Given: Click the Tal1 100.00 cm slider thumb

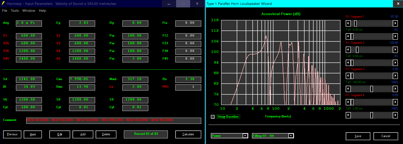Looking at the screenshot, I should click(372, 89).
